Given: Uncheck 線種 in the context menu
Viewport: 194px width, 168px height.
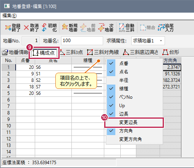Looking at the screenshot, I should point(134,89).
